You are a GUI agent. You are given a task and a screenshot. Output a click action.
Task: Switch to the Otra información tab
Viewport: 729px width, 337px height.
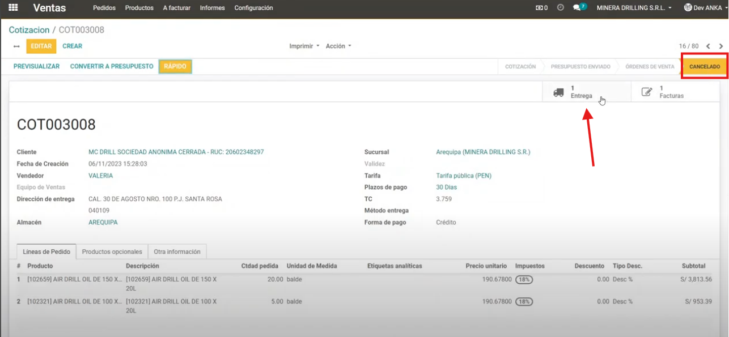[x=177, y=251]
